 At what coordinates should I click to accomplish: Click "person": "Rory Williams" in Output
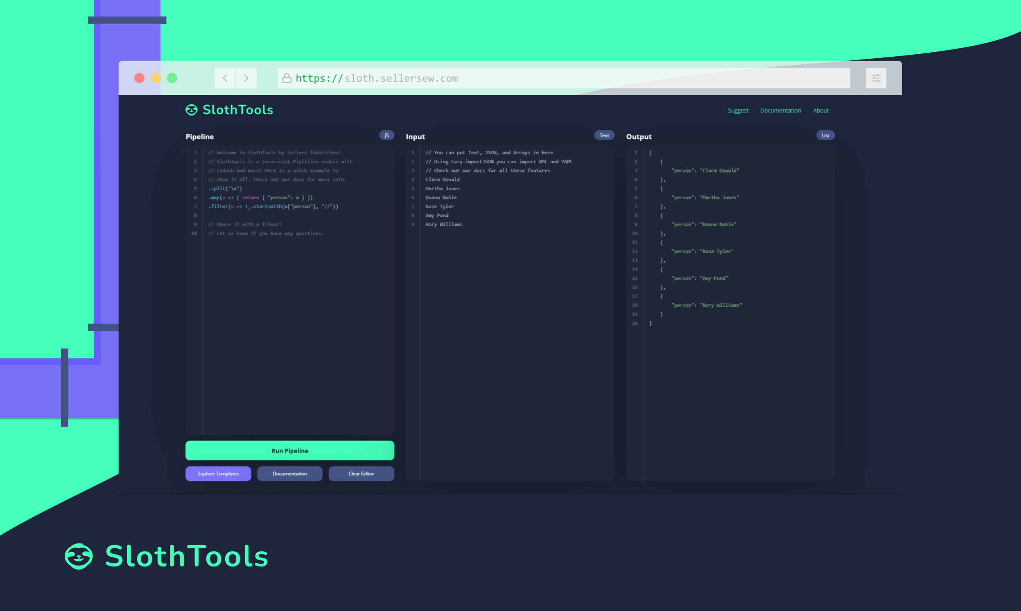point(707,305)
